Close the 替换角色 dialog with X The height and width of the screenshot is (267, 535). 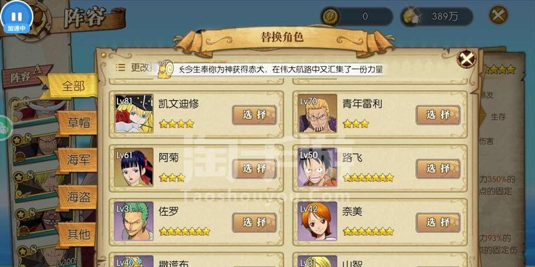(466, 59)
